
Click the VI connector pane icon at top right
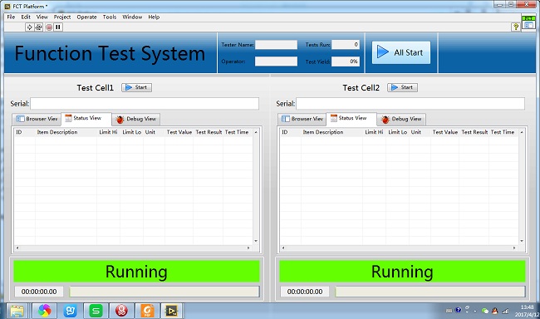tap(528, 23)
